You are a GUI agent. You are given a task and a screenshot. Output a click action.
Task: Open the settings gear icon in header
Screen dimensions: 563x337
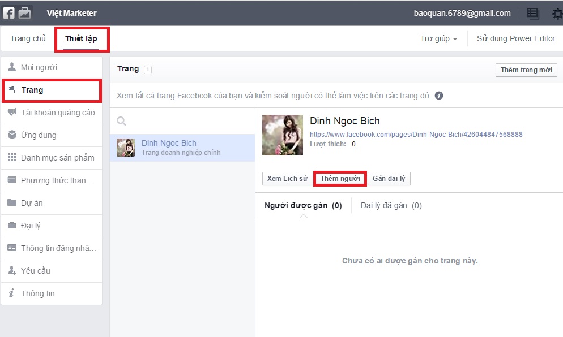point(557,14)
